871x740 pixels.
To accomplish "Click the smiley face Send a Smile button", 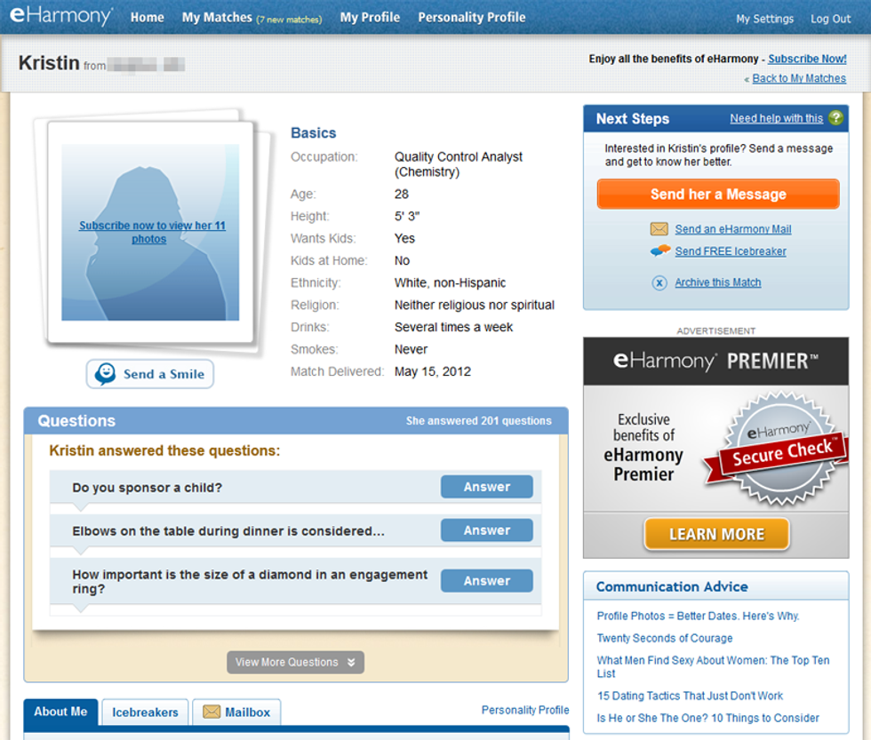I will click(x=150, y=374).
